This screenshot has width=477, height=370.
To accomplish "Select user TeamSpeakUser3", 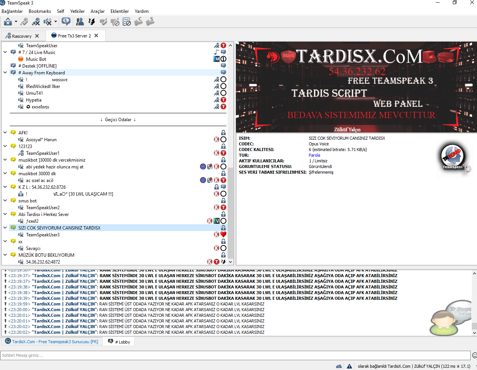I will coord(43,235).
